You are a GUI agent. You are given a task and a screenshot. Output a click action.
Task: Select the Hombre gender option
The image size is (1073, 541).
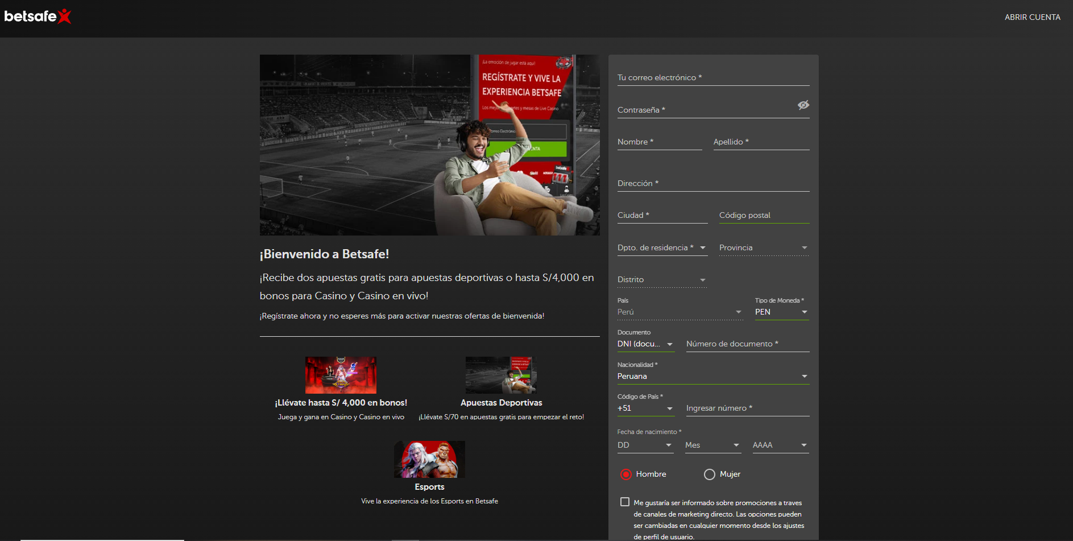click(x=625, y=474)
